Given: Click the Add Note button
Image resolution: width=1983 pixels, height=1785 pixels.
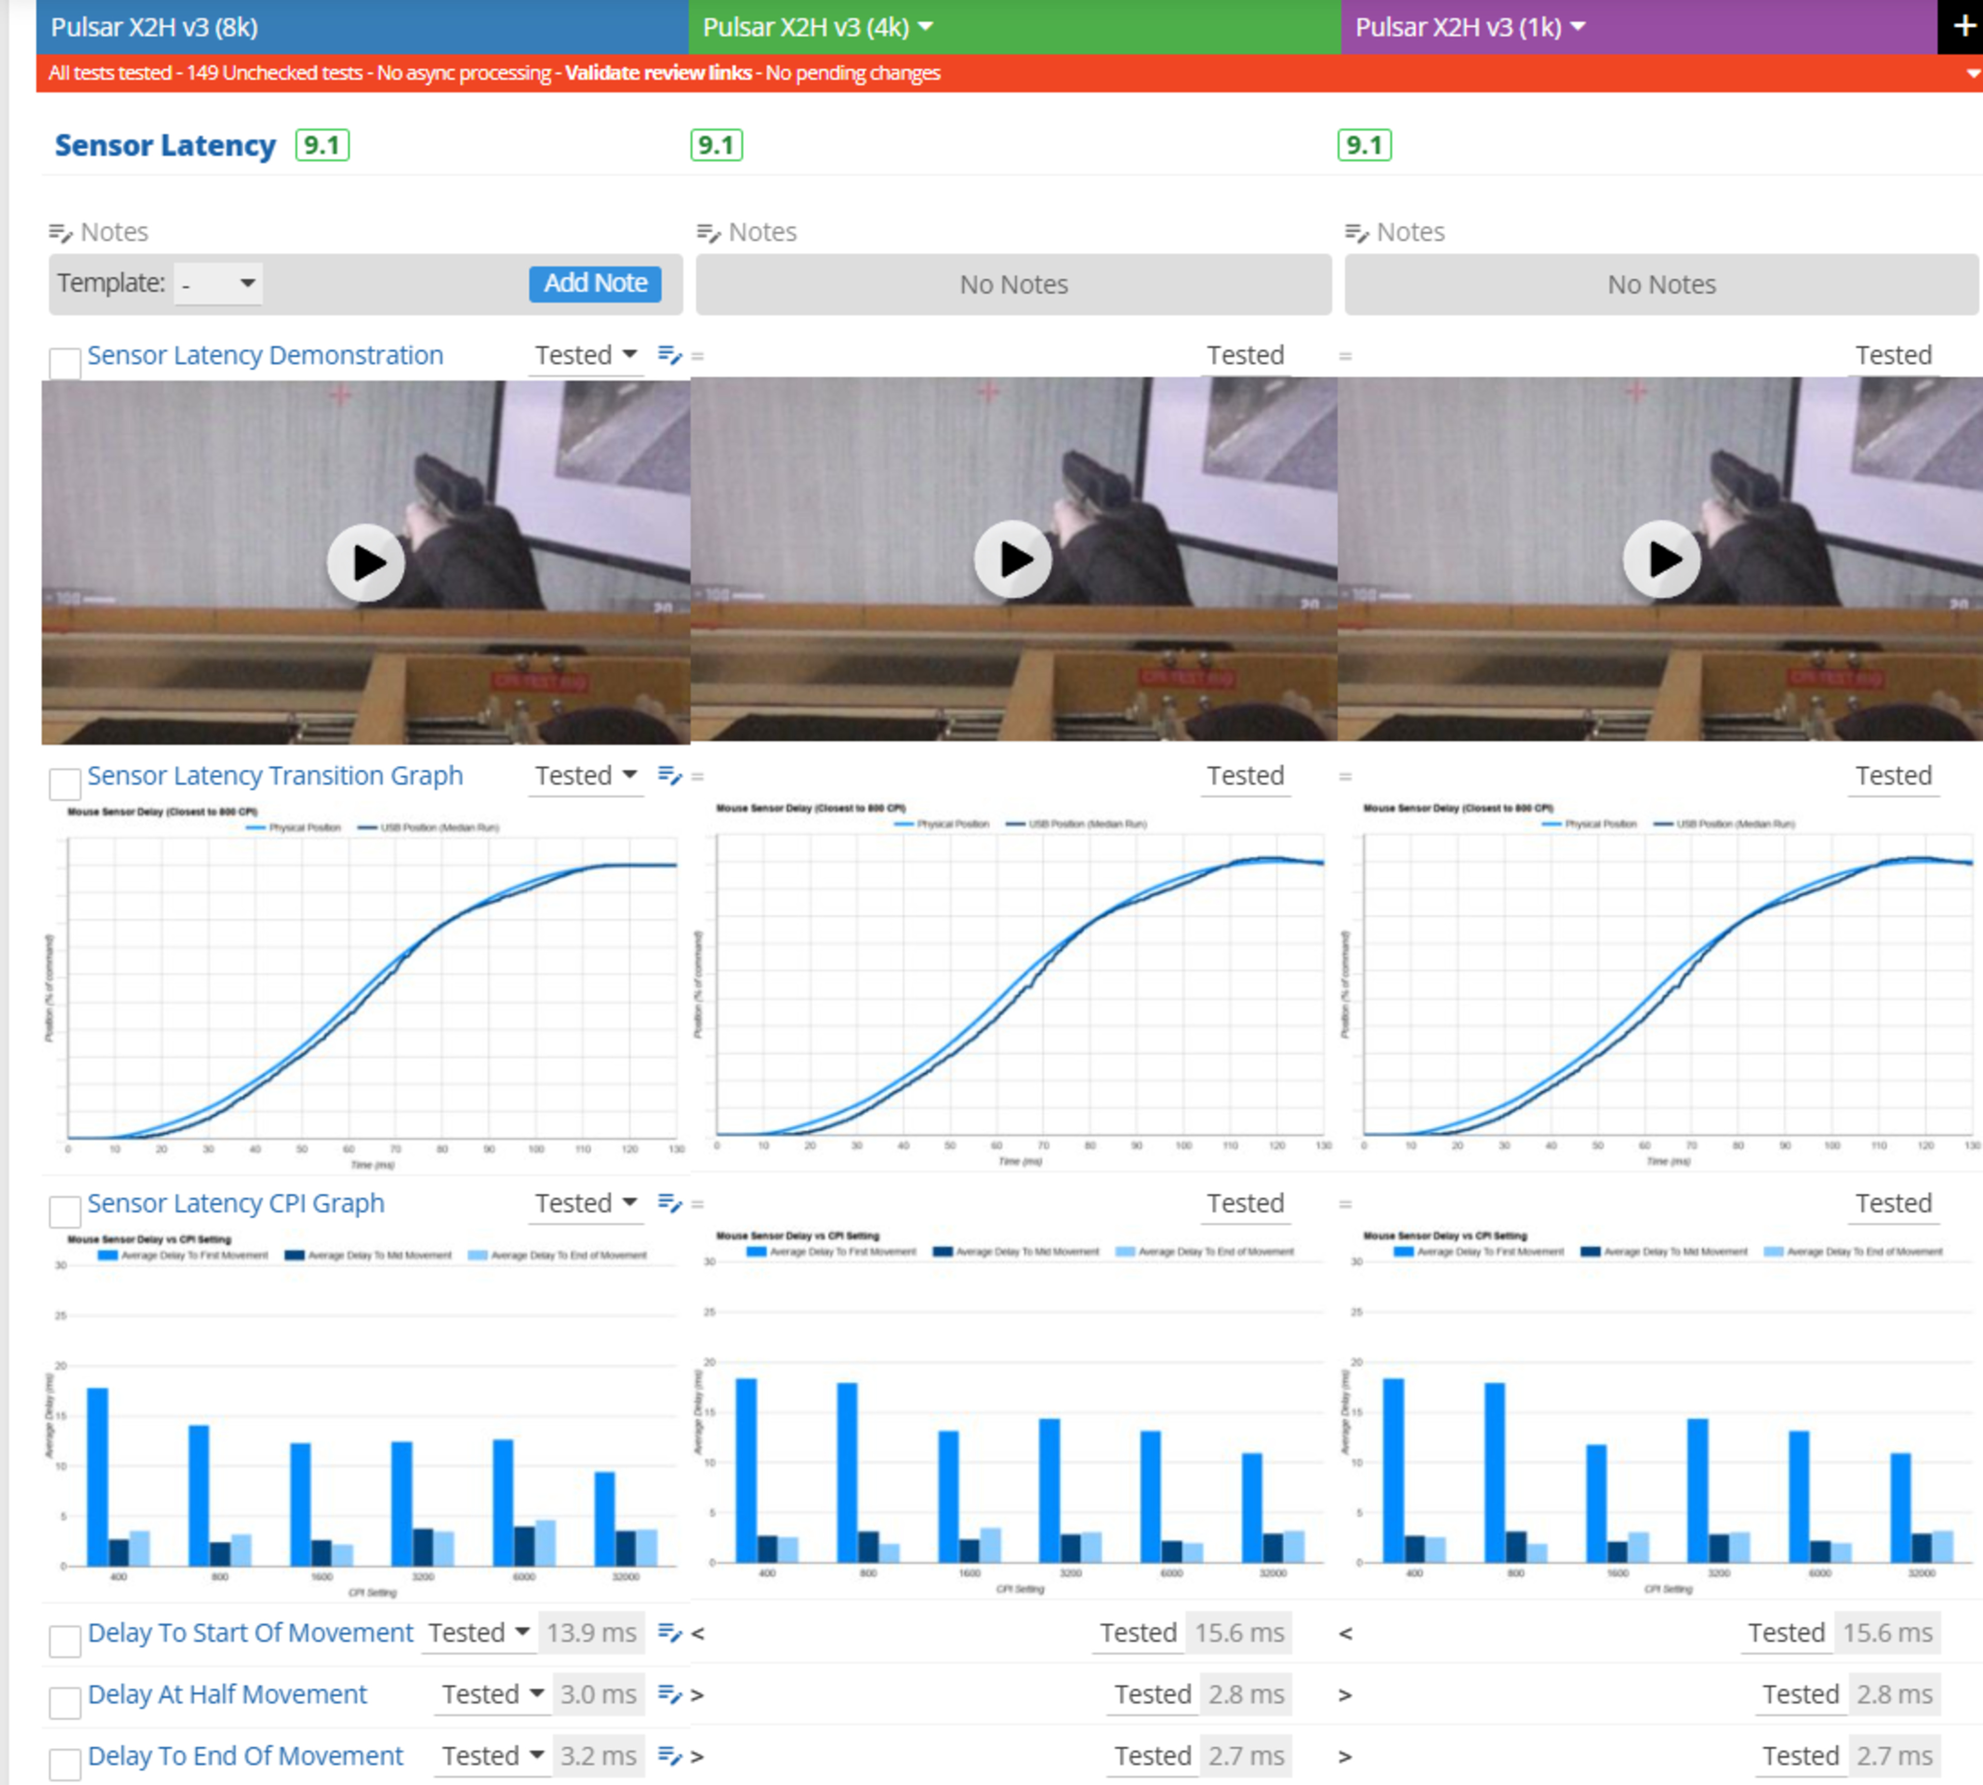Looking at the screenshot, I should (594, 283).
